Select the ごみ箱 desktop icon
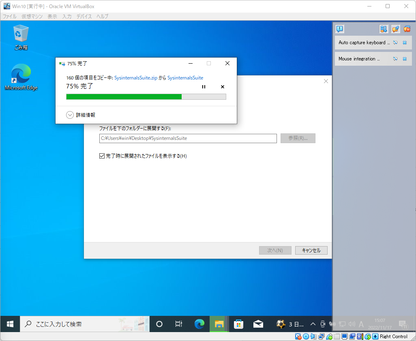Image resolution: width=416 pixels, height=341 pixels. click(21, 37)
